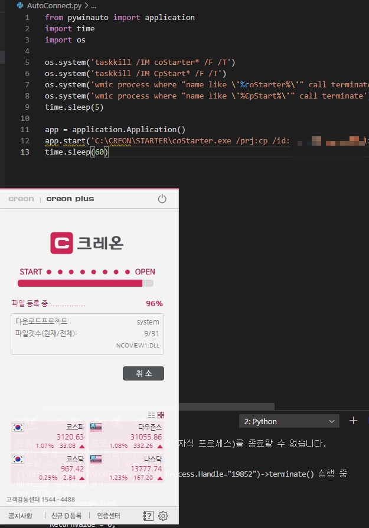
Task: Click the Korean flag beside 코스닥
Action: coord(18,459)
